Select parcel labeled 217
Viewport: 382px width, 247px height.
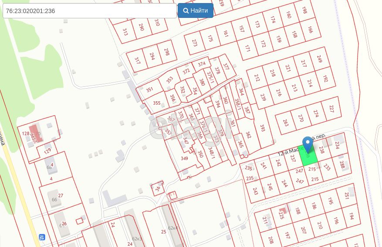[304, 64]
